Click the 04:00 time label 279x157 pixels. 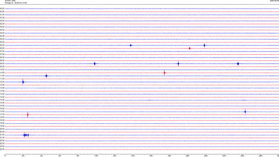2,33
